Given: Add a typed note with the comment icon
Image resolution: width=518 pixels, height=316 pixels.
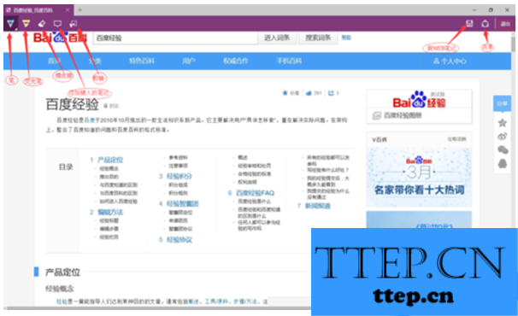Looking at the screenshot, I should (57, 23).
